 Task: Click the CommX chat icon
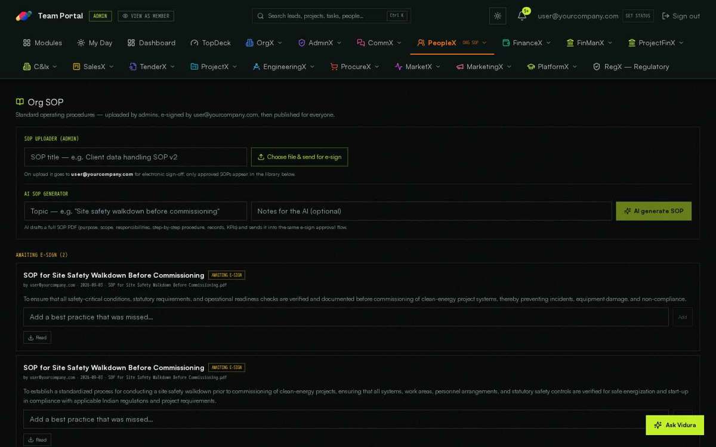click(x=361, y=43)
